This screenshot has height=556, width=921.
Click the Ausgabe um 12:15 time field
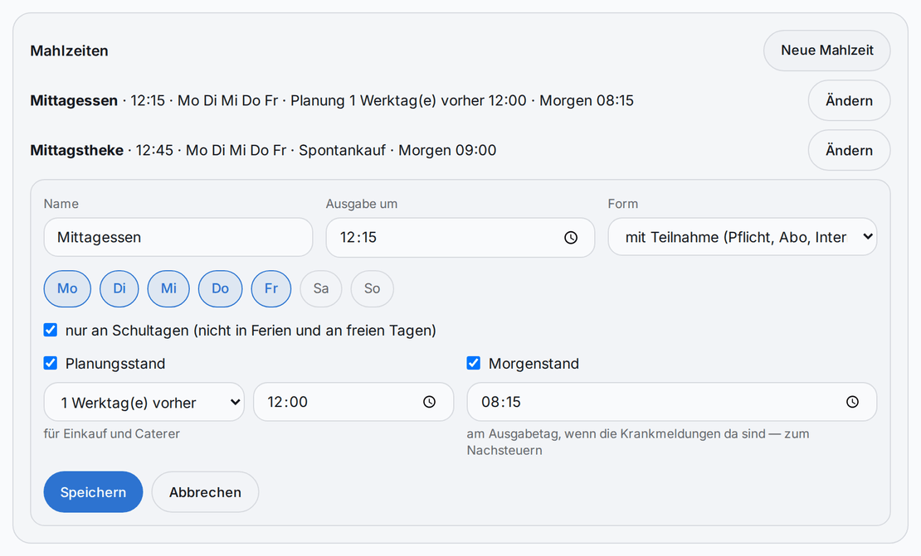pyautogui.click(x=460, y=238)
